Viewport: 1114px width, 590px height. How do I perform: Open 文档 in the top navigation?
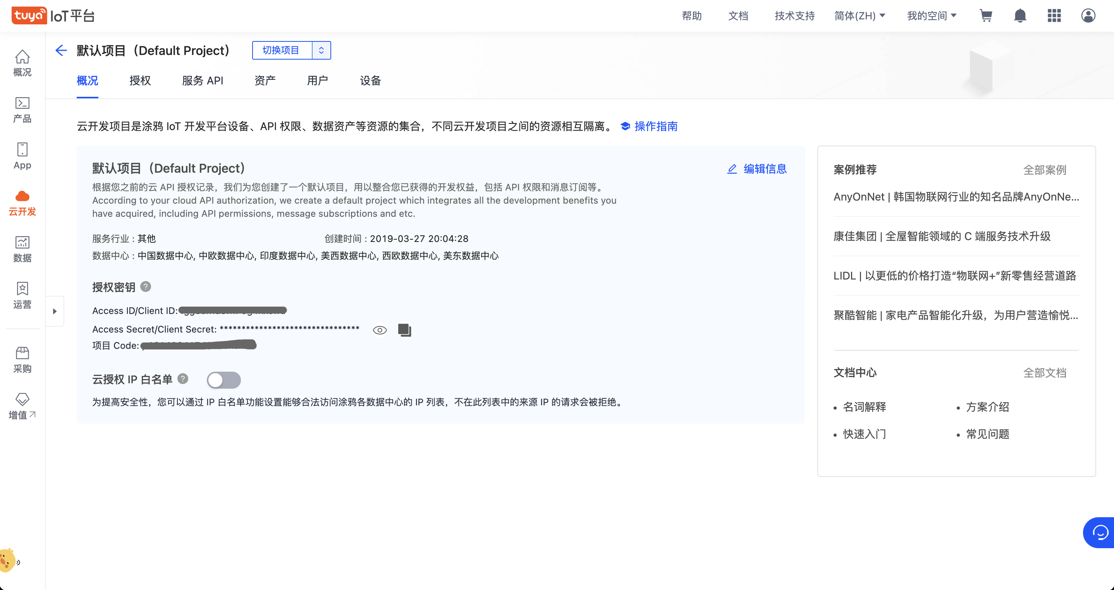738,15
